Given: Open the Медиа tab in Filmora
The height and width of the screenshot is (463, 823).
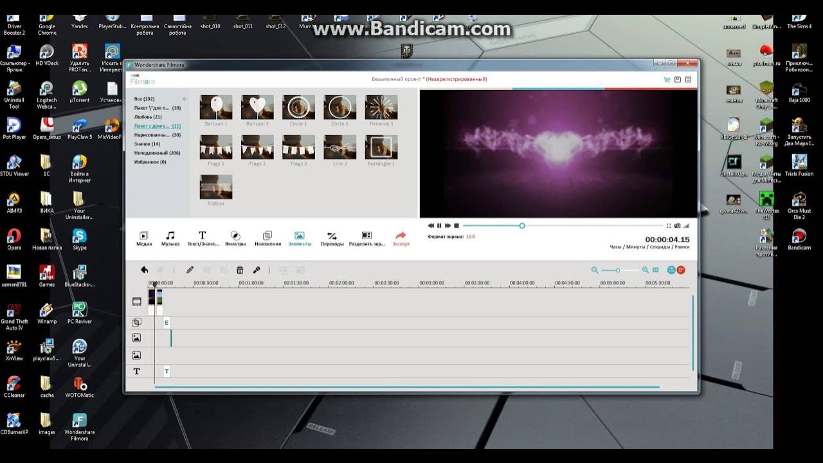Looking at the screenshot, I should pos(144,239).
